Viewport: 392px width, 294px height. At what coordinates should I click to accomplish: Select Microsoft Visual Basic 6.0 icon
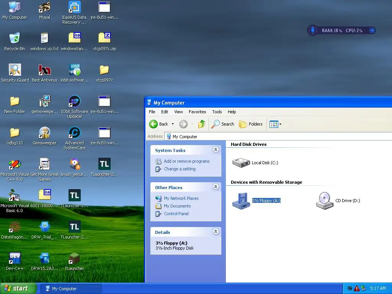(x=14, y=195)
